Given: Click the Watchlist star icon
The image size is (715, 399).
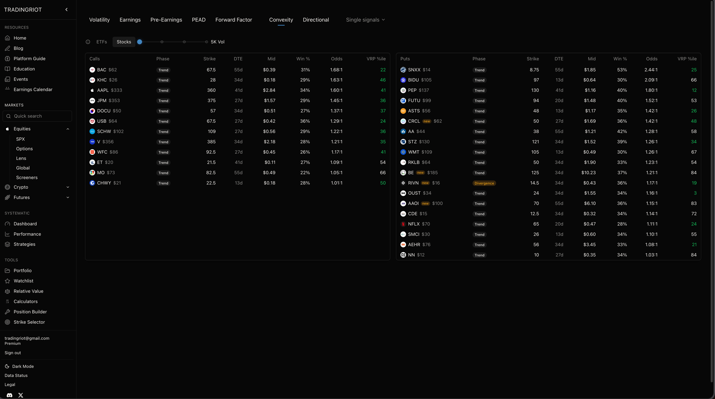Looking at the screenshot, I should pyautogui.click(x=8, y=281).
